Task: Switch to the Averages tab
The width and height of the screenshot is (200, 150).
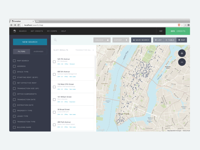Action: pyautogui.click(x=38, y=51)
